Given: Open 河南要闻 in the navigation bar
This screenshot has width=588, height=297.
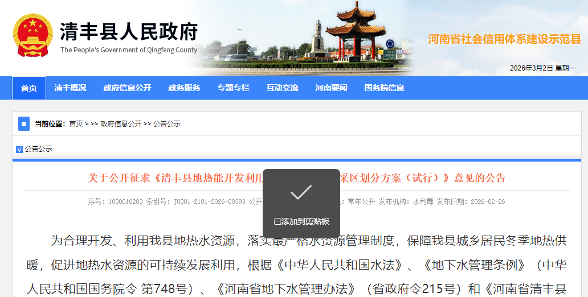Looking at the screenshot, I should pos(331,88).
